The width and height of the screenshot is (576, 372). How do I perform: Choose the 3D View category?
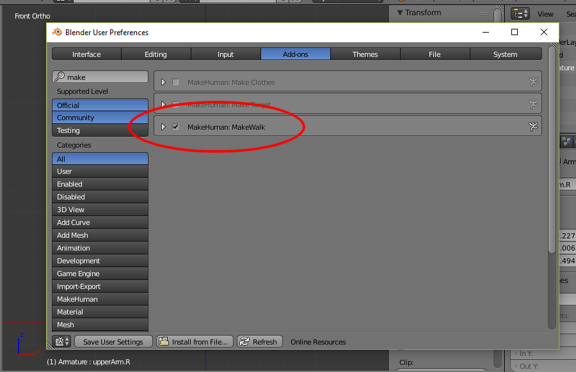pyautogui.click(x=100, y=210)
